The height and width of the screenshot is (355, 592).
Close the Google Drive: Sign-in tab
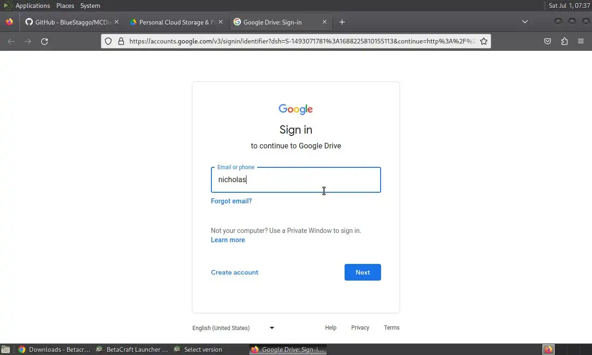[325, 22]
